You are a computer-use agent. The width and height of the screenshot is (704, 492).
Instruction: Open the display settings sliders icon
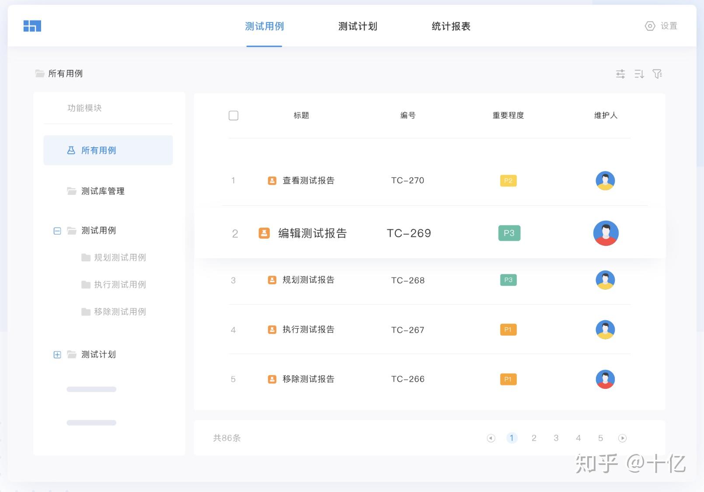coord(620,74)
